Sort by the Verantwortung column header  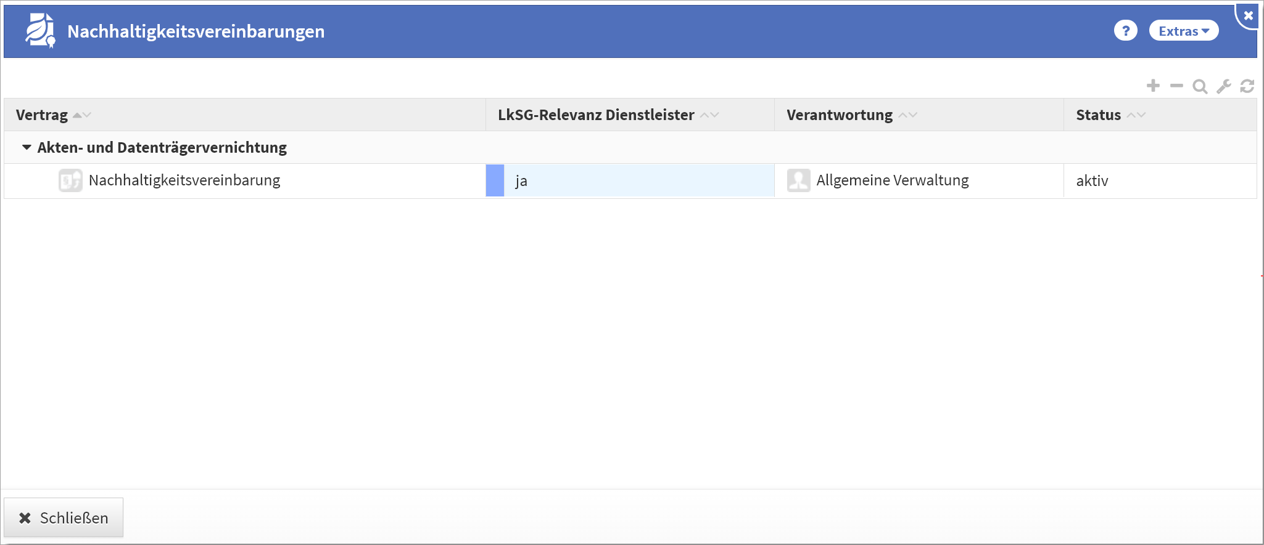840,115
